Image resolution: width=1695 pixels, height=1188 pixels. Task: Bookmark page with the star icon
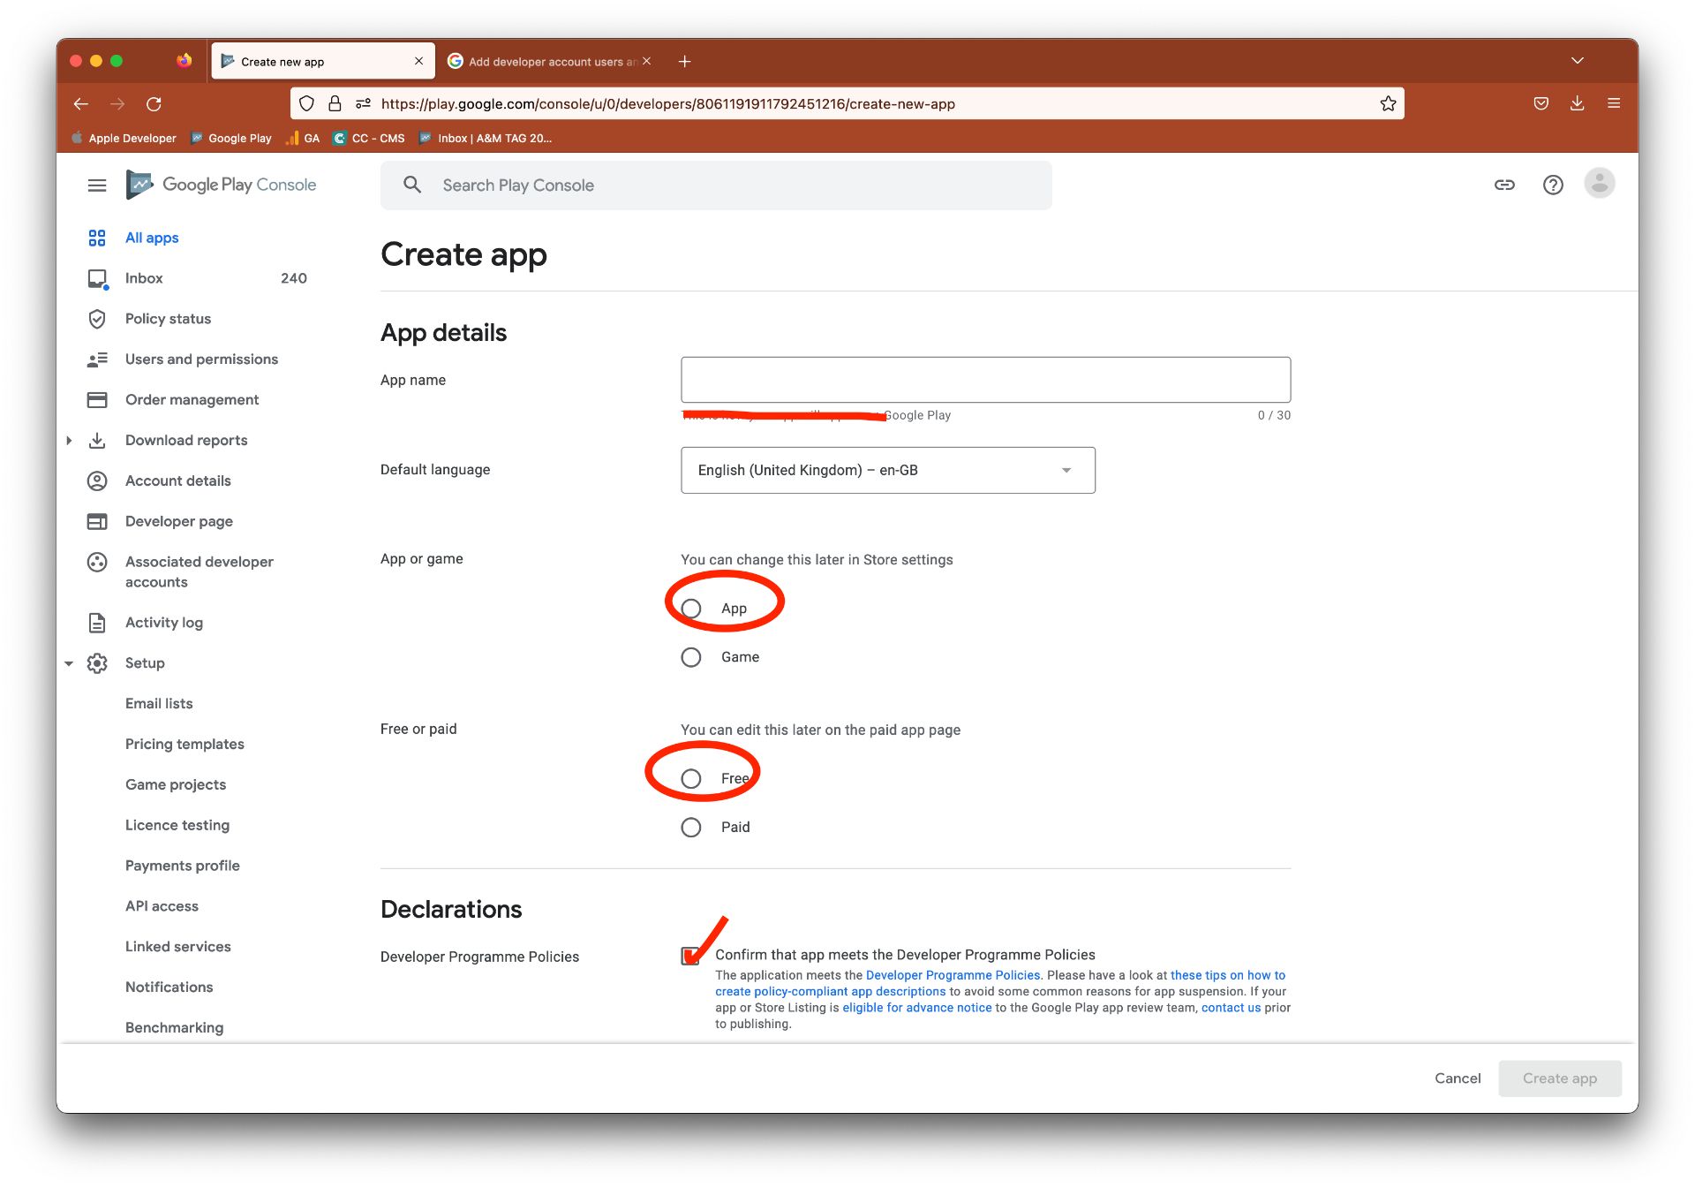1388,104
